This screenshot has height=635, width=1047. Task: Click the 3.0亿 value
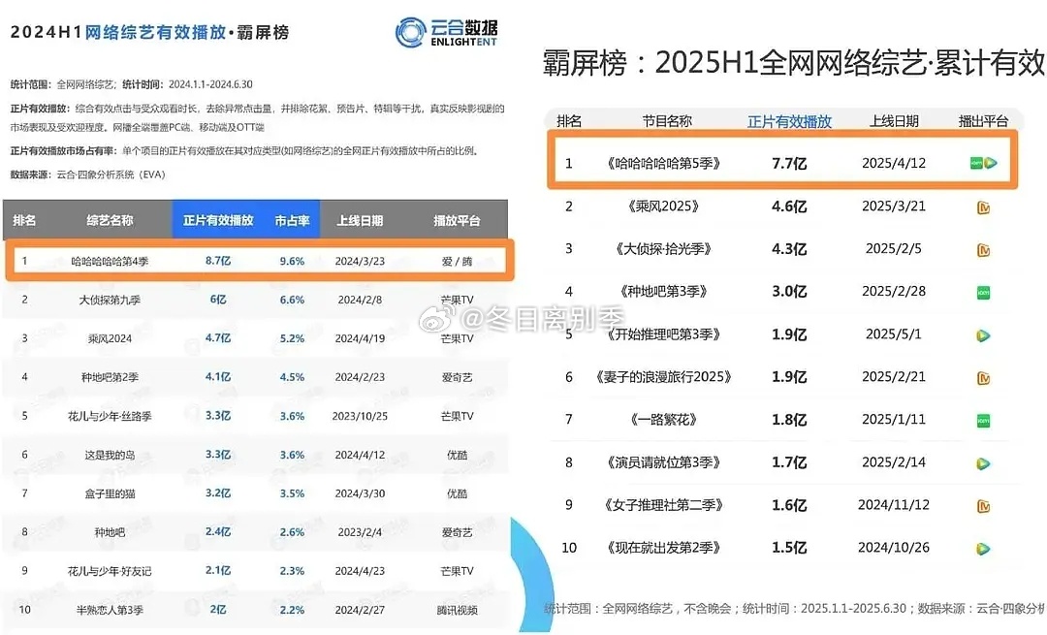click(x=789, y=292)
